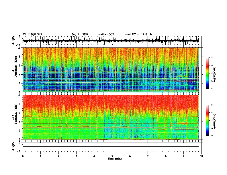Click the "VLF Spectra" plot title
The width and height of the screenshot is (227, 175).
(x=32, y=34)
